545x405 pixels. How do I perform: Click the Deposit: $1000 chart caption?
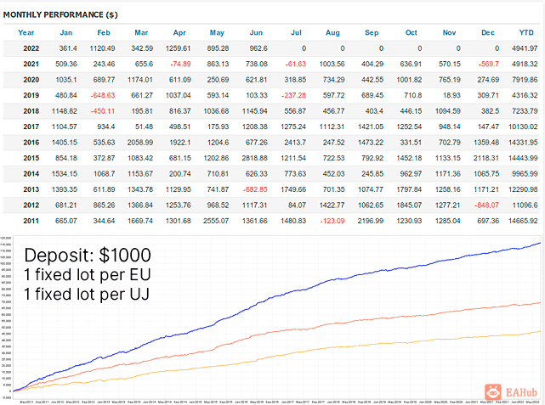[88, 255]
